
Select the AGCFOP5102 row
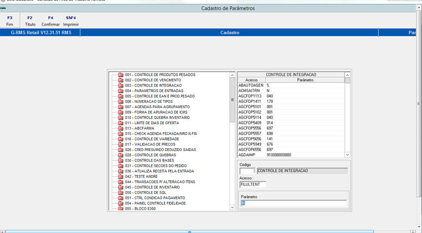(x=291, y=112)
